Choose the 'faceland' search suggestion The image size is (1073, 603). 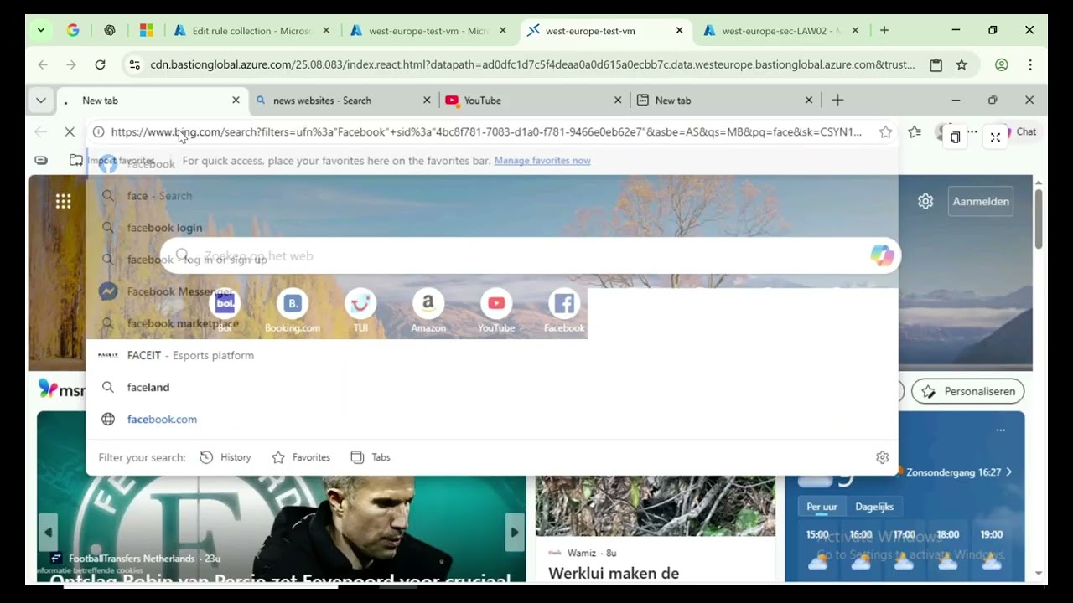click(x=491, y=387)
